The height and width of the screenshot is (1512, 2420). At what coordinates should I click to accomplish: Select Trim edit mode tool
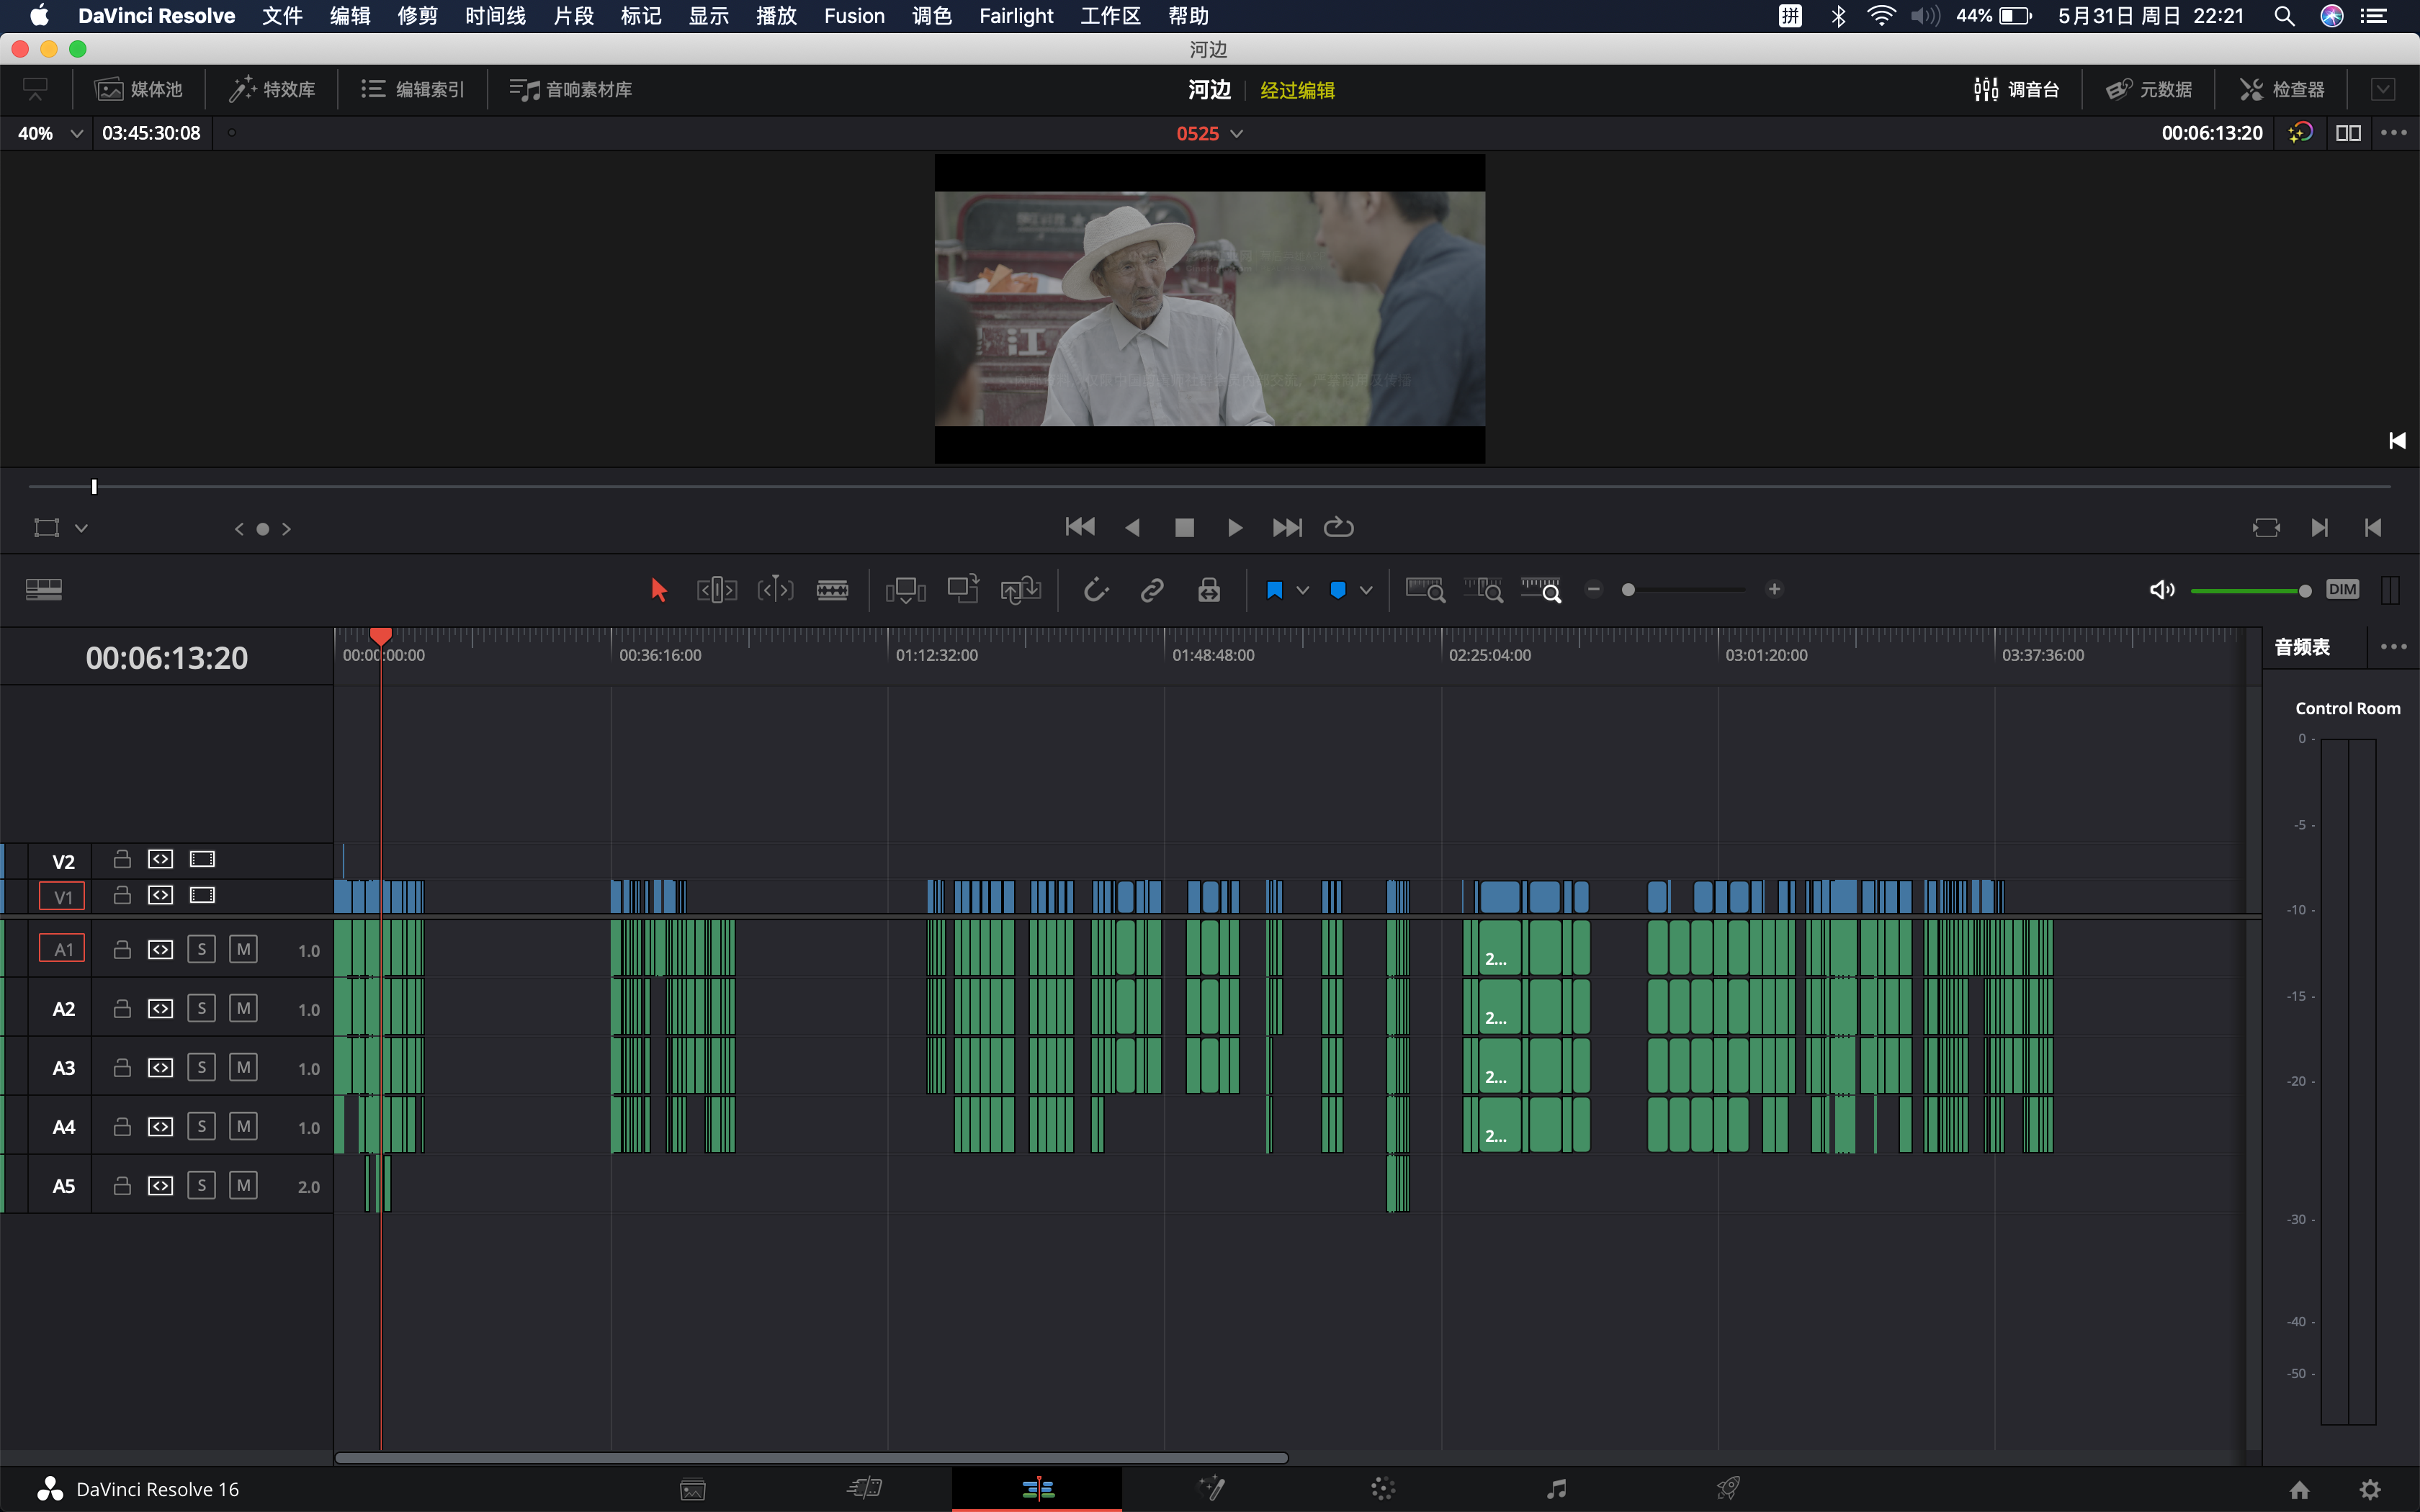[716, 590]
